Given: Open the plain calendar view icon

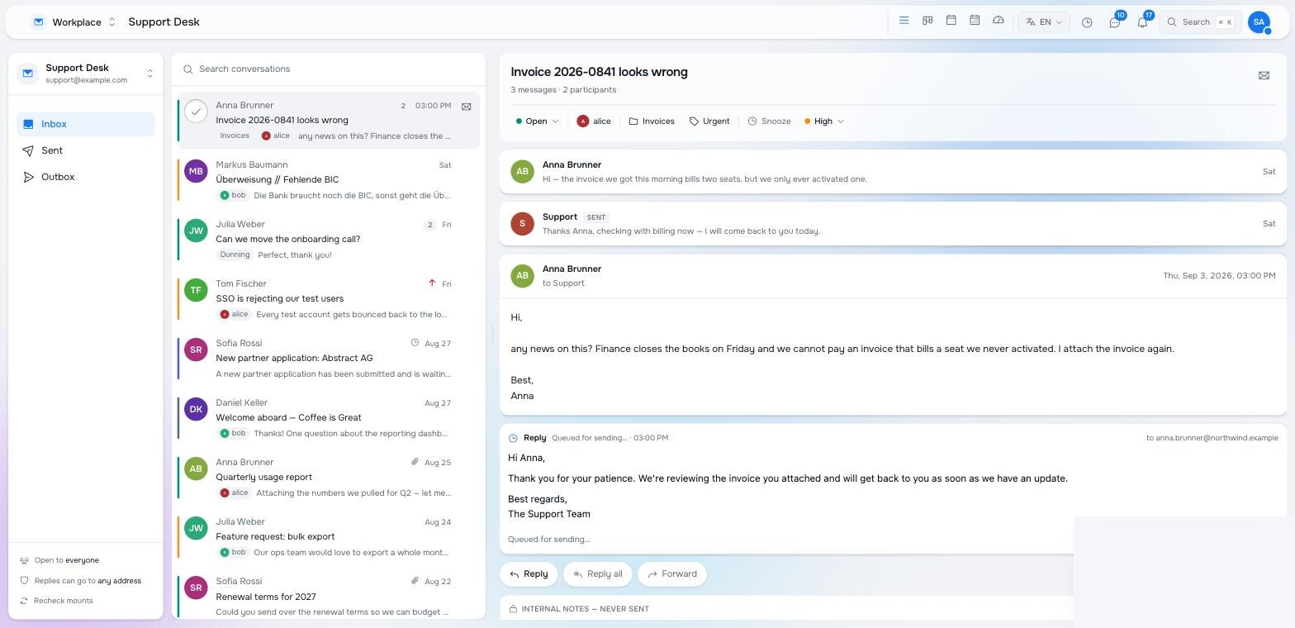Looking at the screenshot, I should (951, 21).
